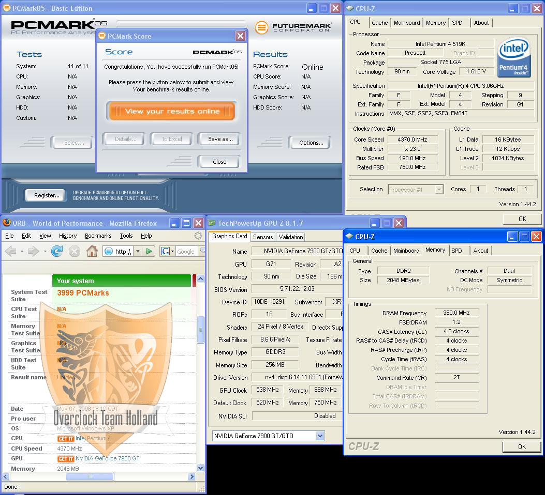Click the Firefox activity throbber icon
The height and width of the screenshot is (495, 545).
point(198,236)
